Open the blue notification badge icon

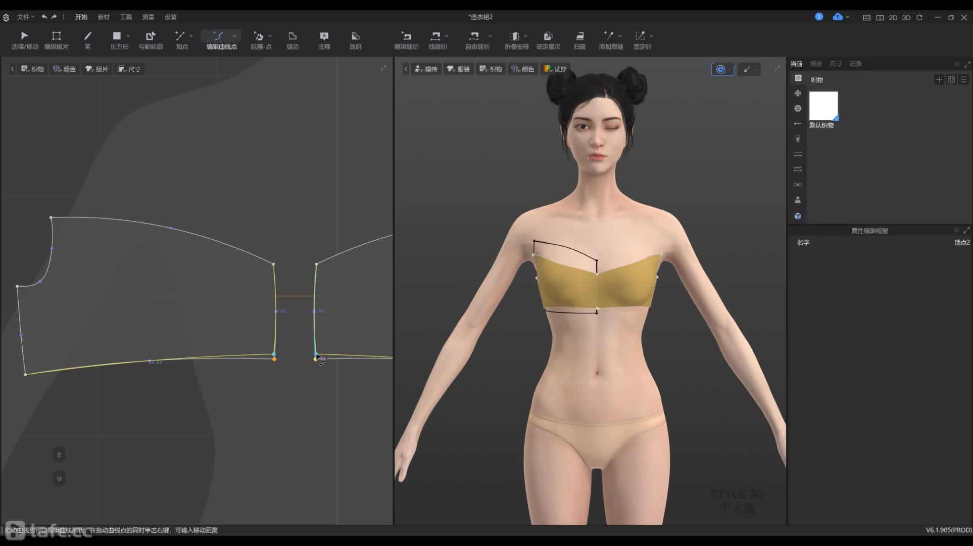819,17
